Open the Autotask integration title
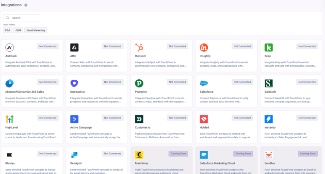325x174 pixels. pyautogui.click(x=11, y=56)
